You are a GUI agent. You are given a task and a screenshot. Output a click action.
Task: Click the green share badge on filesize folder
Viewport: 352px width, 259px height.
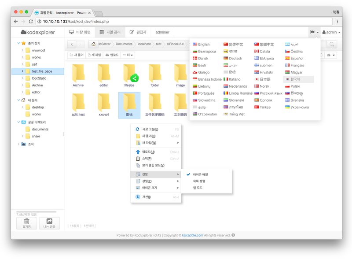[x=135, y=78]
